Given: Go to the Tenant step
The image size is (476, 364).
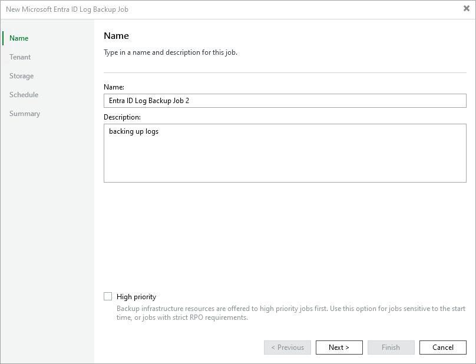Looking at the screenshot, I should (20, 57).
